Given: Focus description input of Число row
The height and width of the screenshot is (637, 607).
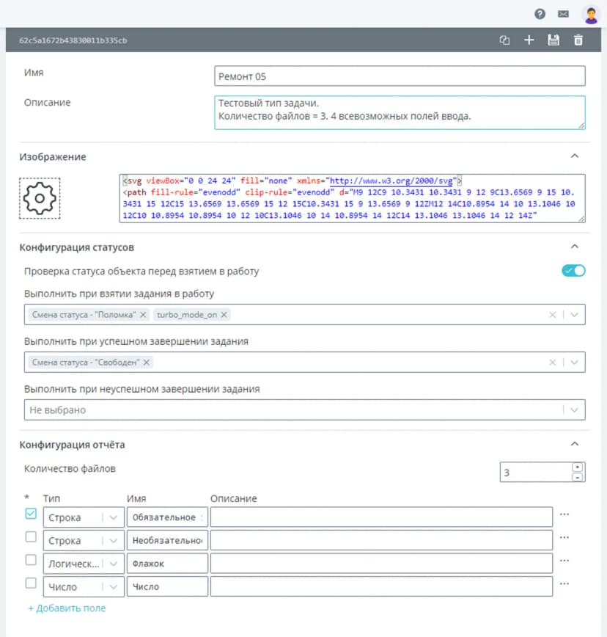Looking at the screenshot, I should point(381,586).
